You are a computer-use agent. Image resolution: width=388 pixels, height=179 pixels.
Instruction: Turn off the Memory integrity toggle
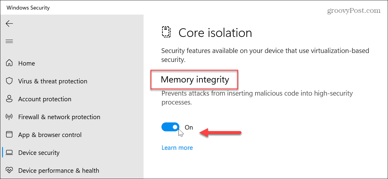tap(170, 127)
